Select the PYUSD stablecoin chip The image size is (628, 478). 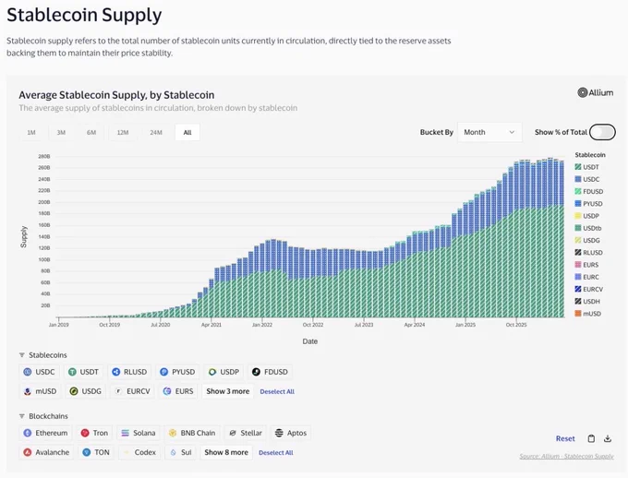click(177, 372)
